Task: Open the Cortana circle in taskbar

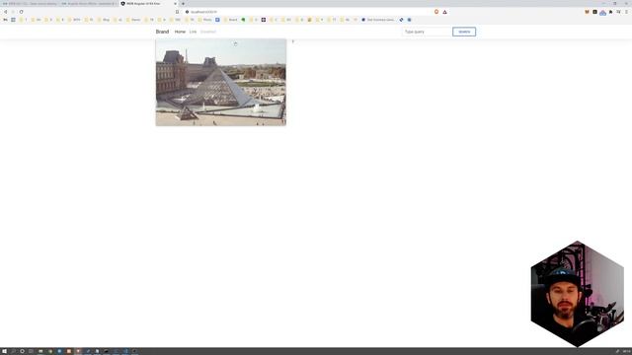Action: (x=22, y=351)
